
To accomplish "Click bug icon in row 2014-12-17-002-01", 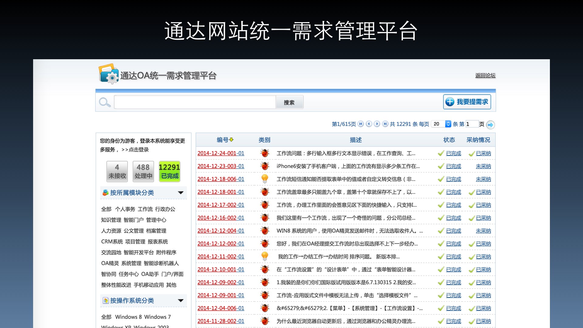I will tap(265, 205).
